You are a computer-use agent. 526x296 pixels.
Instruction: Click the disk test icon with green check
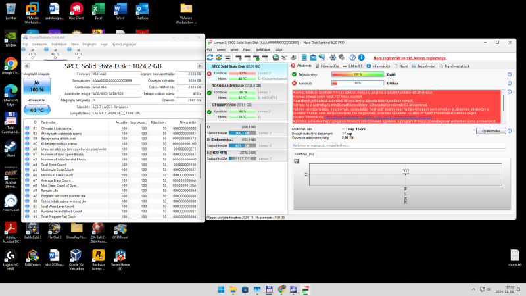coord(256,57)
